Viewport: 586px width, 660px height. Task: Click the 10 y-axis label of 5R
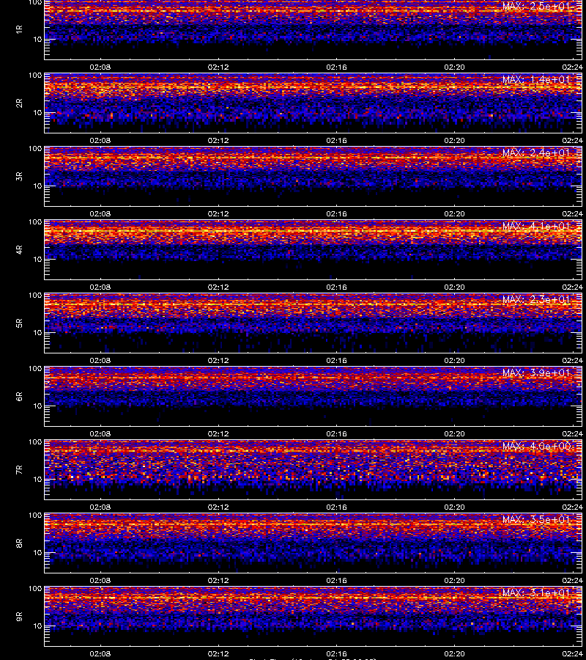point(37,332)
